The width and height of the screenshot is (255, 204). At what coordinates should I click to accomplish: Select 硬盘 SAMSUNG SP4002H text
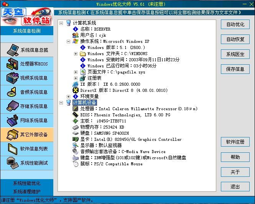coord(105,133)
